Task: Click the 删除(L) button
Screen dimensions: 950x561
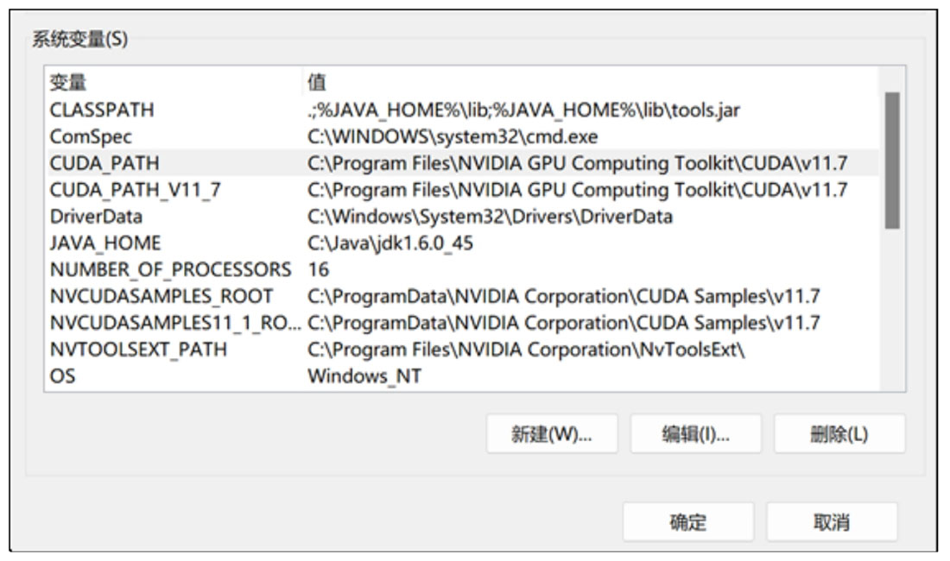Action: [x=839, y=434]
